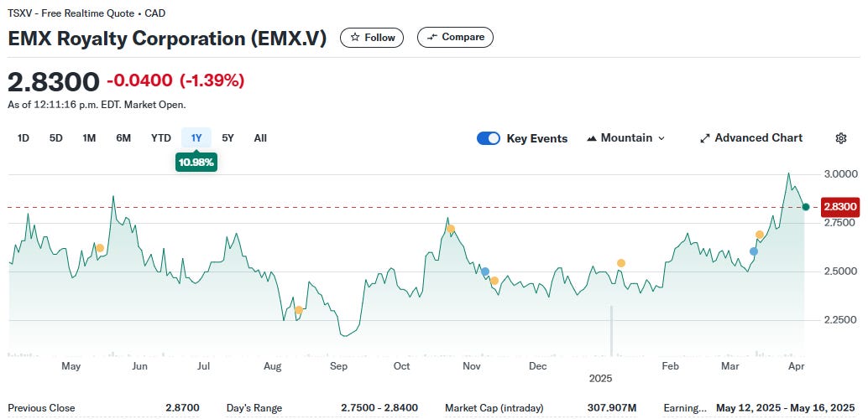
Task: Click the tall volume bar near 2025
Action: 612,330
